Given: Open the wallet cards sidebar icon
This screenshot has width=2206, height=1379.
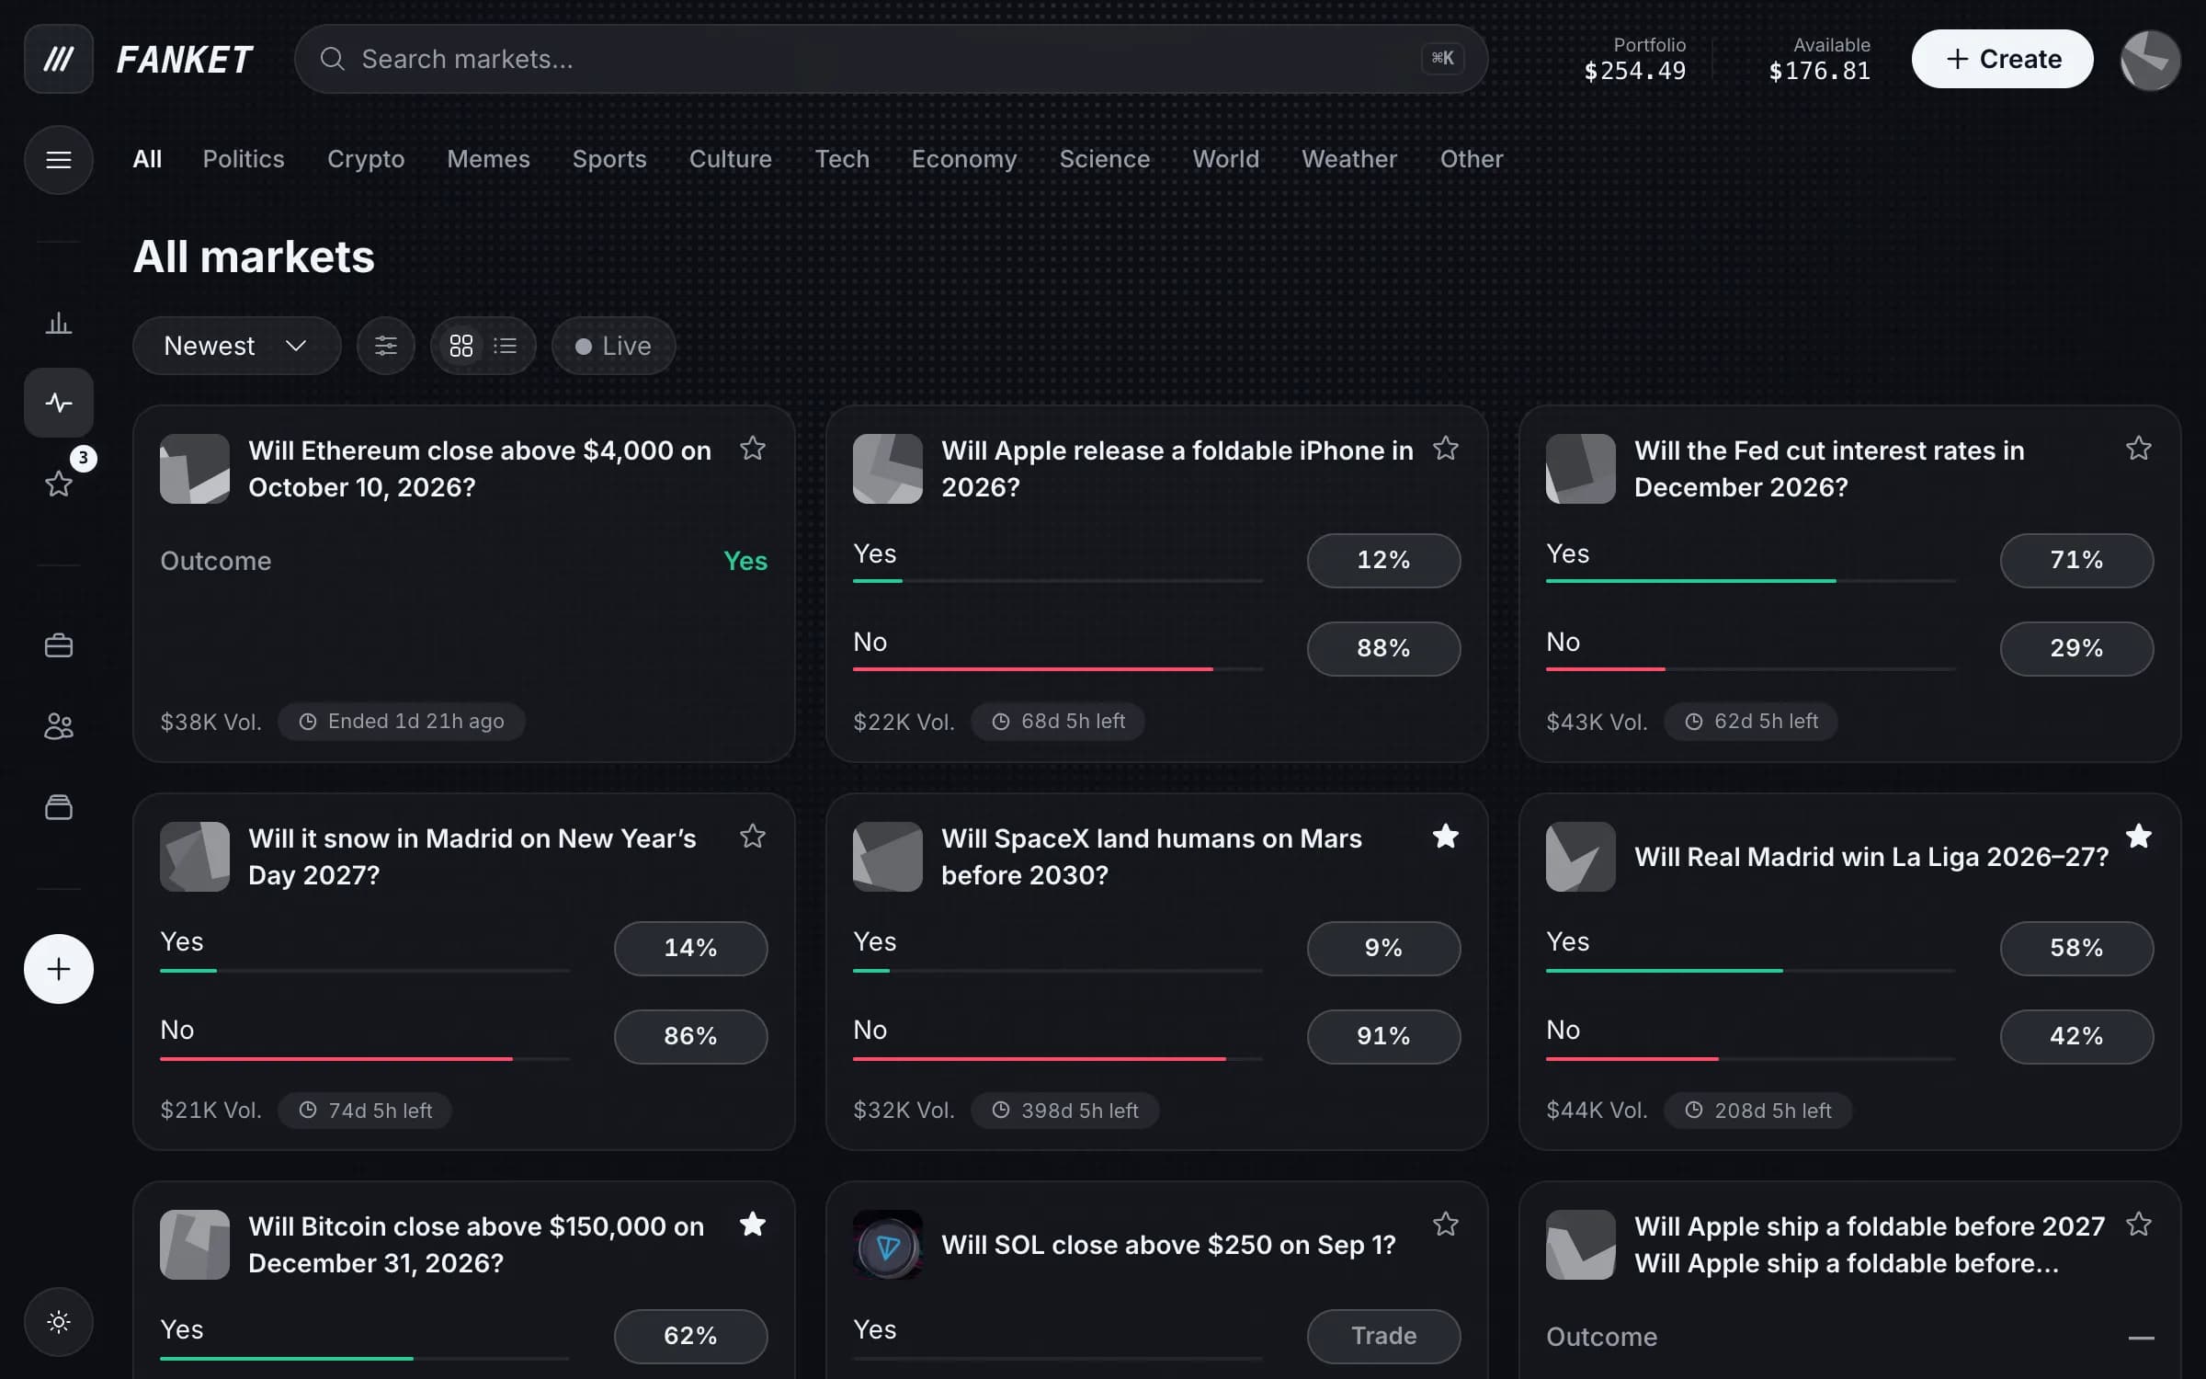Looking at the screenshot, I should point(58,807).
